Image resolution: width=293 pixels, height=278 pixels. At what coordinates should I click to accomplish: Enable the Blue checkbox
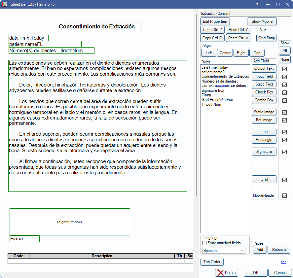click(256, 30)
